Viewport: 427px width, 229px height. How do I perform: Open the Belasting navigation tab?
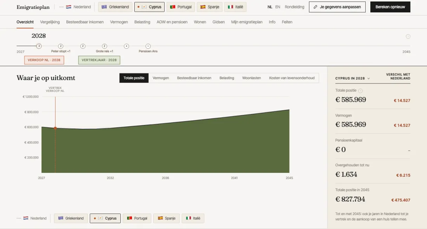pos(142,22)
